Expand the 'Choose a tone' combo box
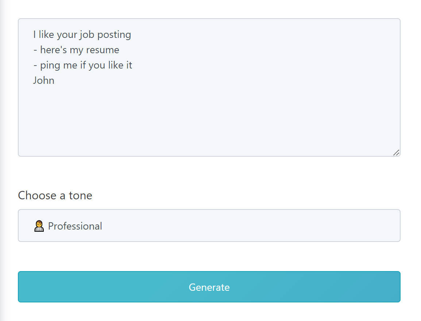The width and height of the screenshot is (421, 321). (x=209, y=226)
